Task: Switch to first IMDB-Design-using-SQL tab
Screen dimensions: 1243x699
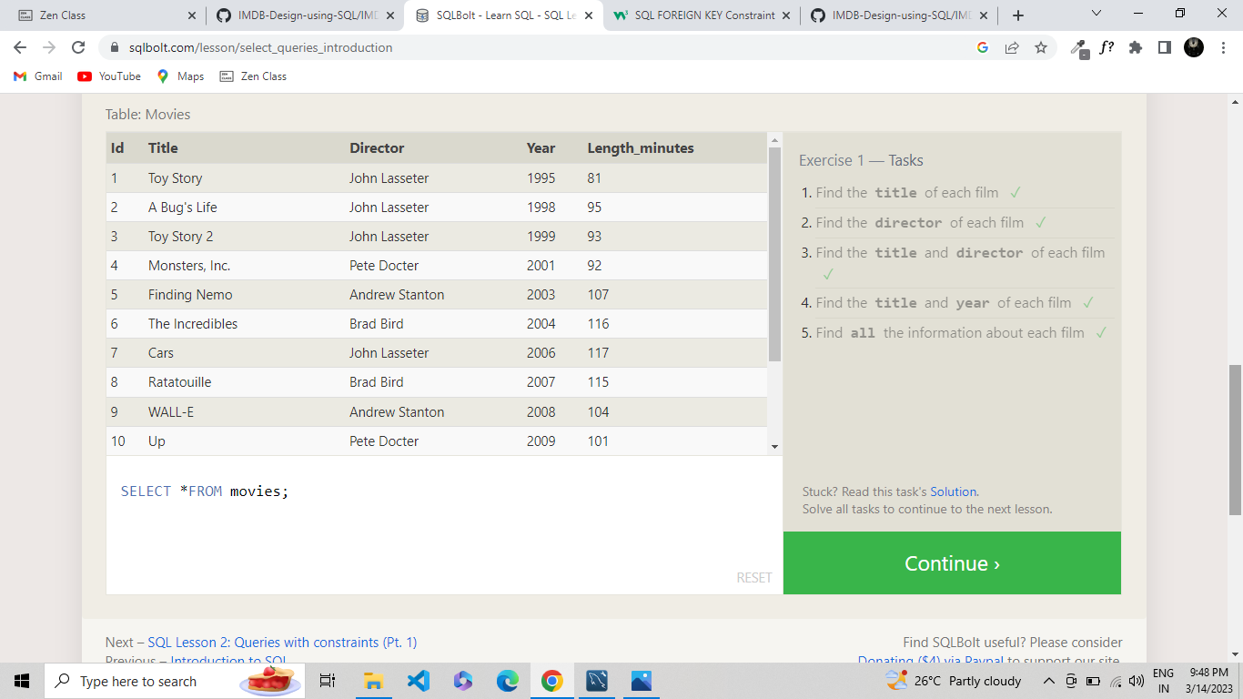Action: (305, 15)
